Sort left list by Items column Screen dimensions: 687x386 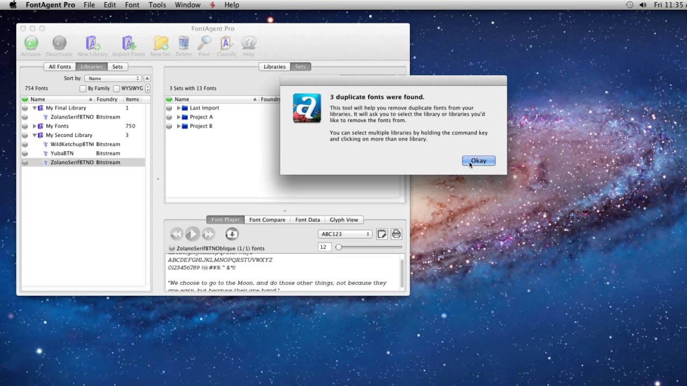coord(133,99)
